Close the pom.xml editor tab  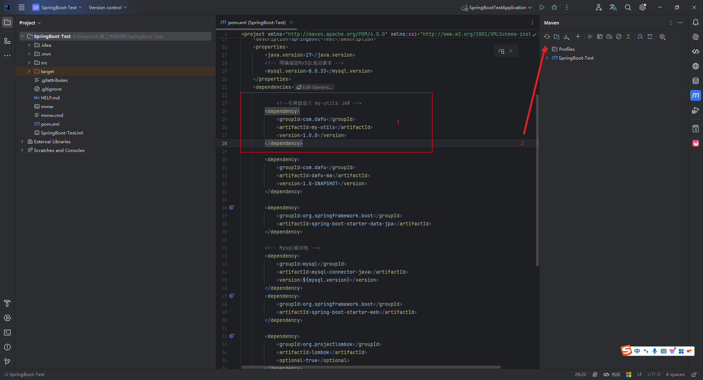(x=291, y=22)
